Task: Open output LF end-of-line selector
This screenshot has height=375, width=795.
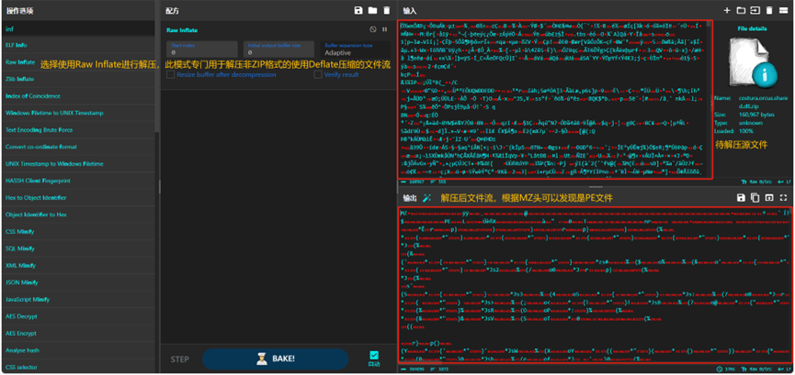Action: coord(783,369)
